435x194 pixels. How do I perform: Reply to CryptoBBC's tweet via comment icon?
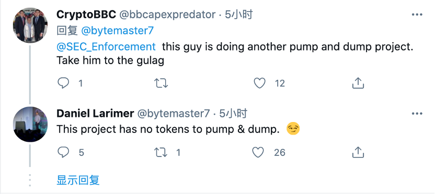(63, 83)
